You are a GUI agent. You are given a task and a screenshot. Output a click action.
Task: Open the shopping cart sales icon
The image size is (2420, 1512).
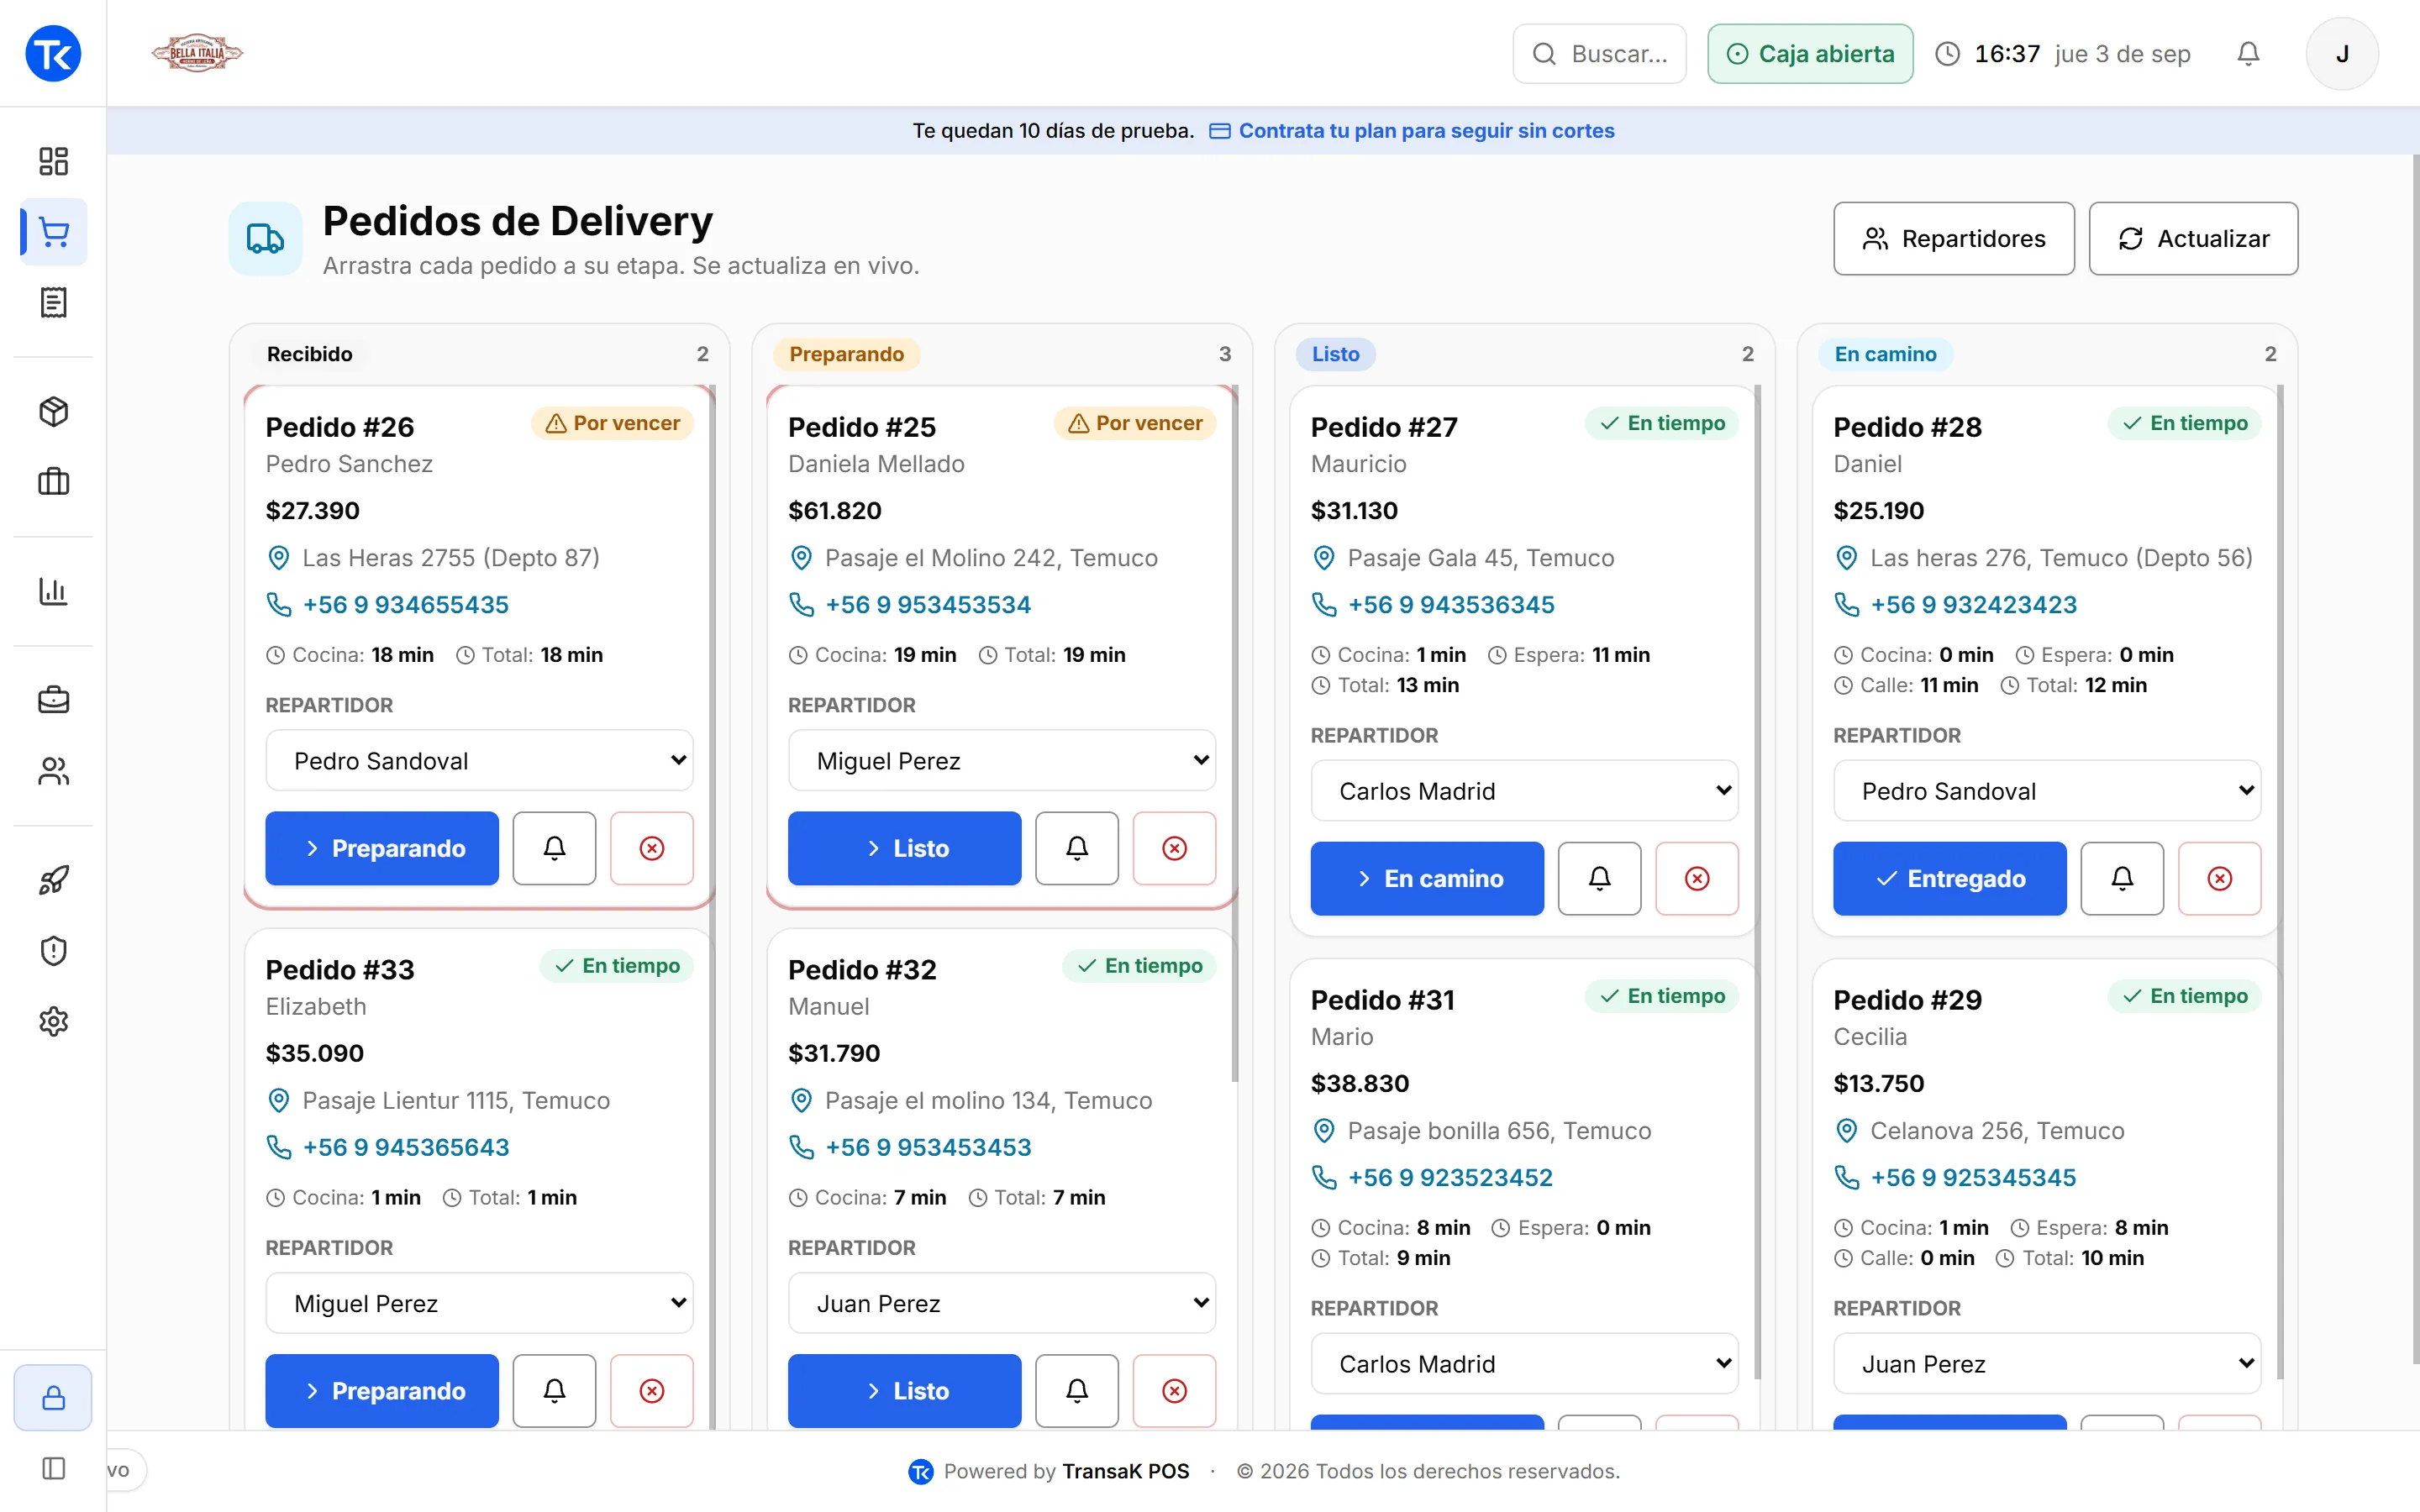pos(53,232)
